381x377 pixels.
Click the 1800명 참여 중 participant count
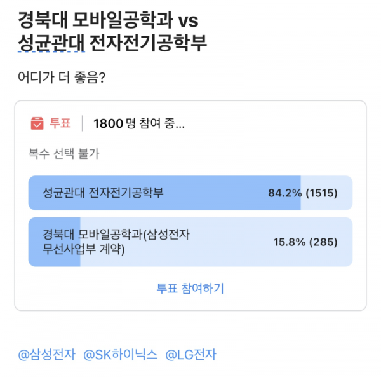coord(138,123)
